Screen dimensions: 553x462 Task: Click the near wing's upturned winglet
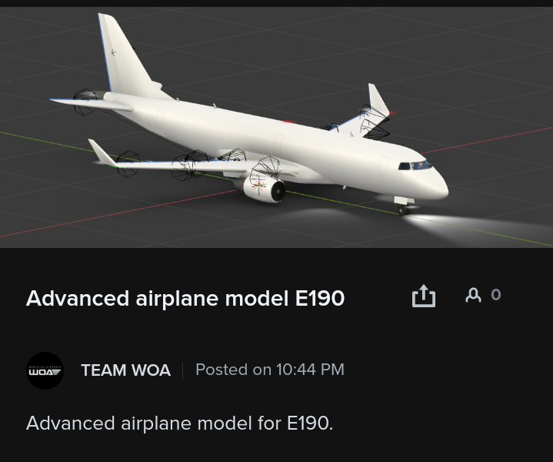(102, 152)
